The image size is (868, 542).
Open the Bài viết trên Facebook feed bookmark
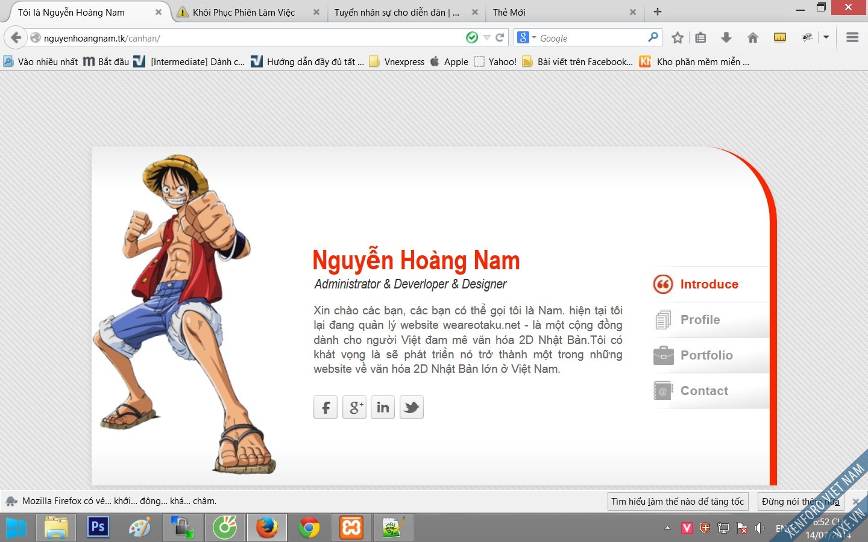pyautogui.click(x=578, y=61)
